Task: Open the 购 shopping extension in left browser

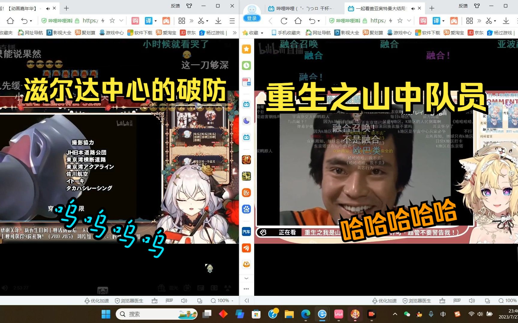Action: (135, 21)
